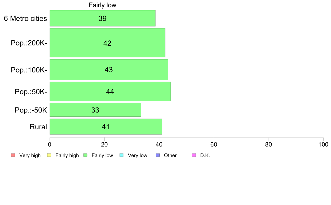Click the Fairly low chart title
The width and height of the screenshot is (331, 205).
click(x=103, y=5)
